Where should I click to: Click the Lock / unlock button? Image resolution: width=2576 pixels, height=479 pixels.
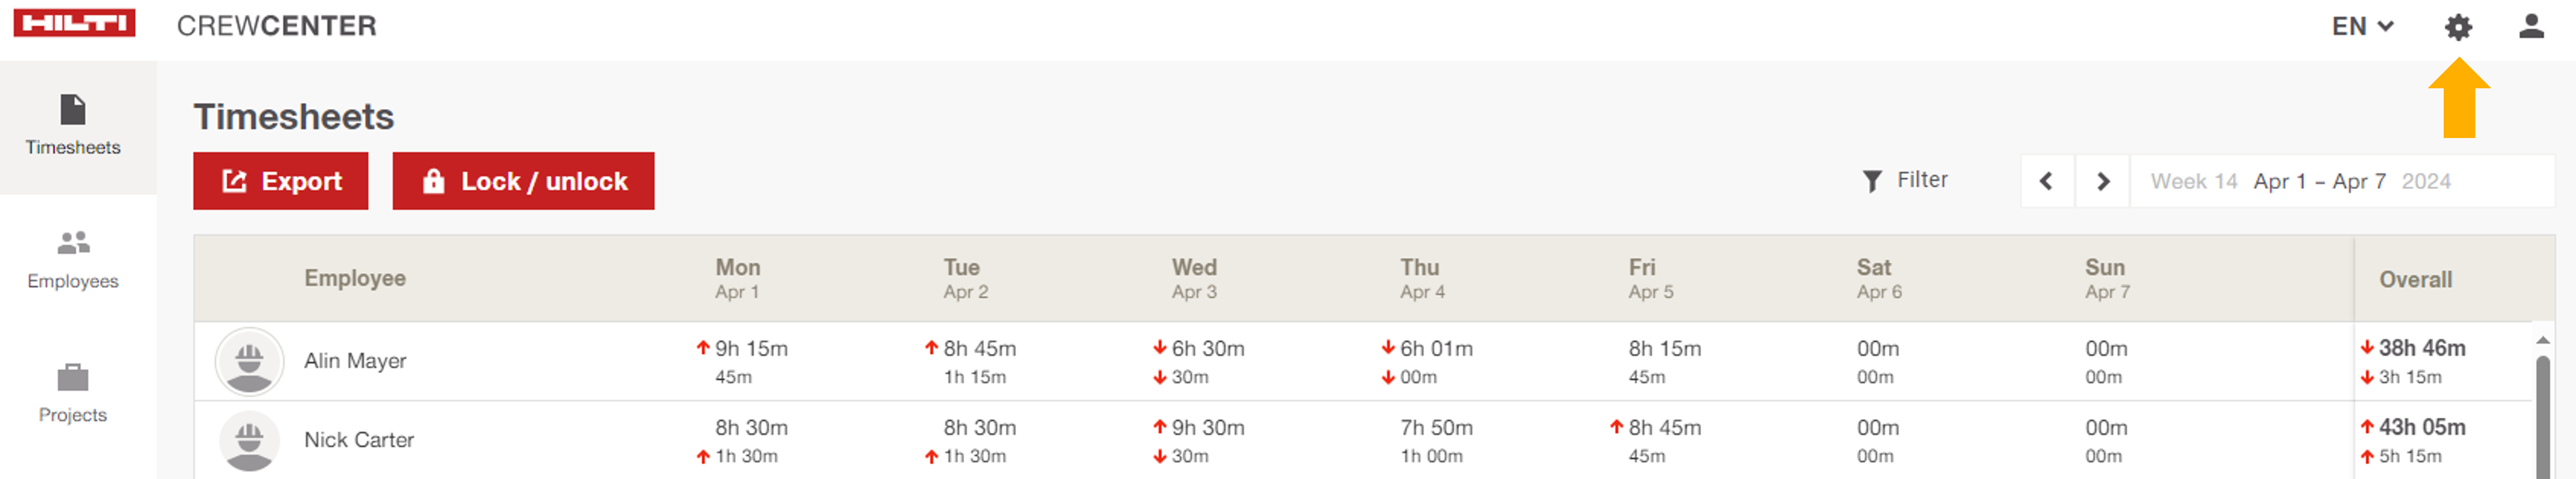tap(523, 181)
